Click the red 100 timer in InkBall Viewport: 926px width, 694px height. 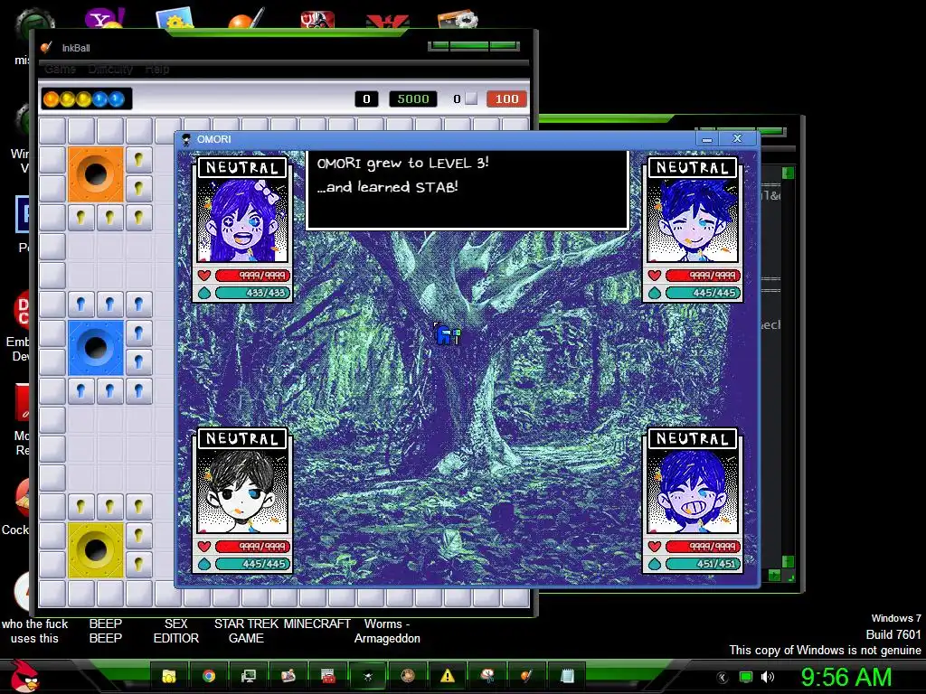[x=506, y=99]
